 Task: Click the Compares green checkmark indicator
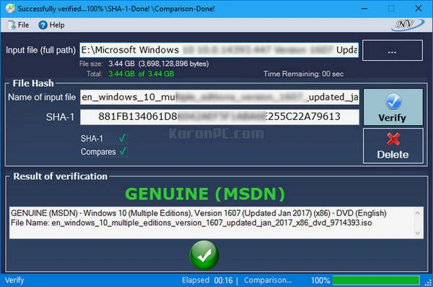(x=123, y=151)
